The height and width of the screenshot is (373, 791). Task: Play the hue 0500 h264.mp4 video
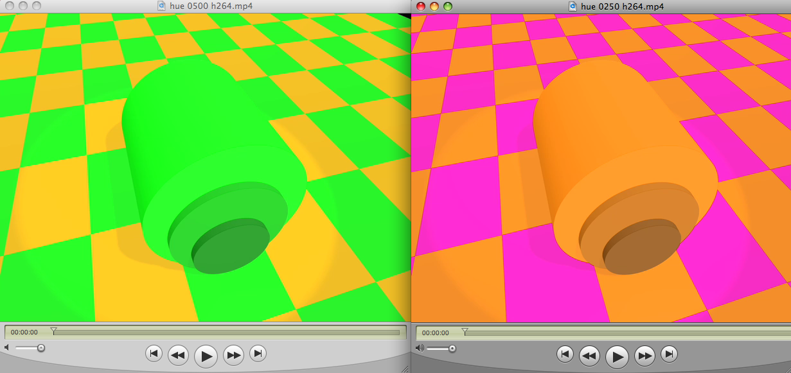(206, 355)
